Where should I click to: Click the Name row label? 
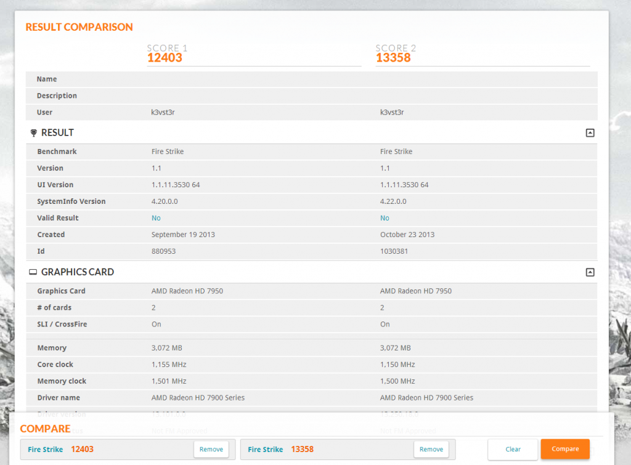tap(47, 79)
